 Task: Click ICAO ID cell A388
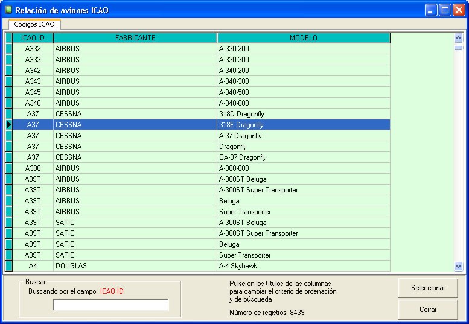[33, 168]
